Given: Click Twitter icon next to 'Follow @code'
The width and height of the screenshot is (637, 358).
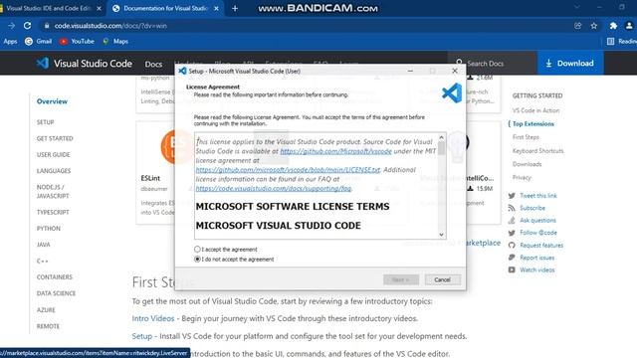Looking at the screenshot, I should [512, 233].
